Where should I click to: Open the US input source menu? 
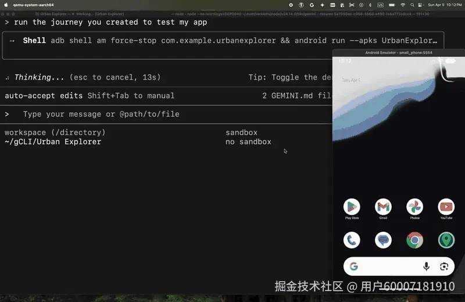[x=380, y=5]
